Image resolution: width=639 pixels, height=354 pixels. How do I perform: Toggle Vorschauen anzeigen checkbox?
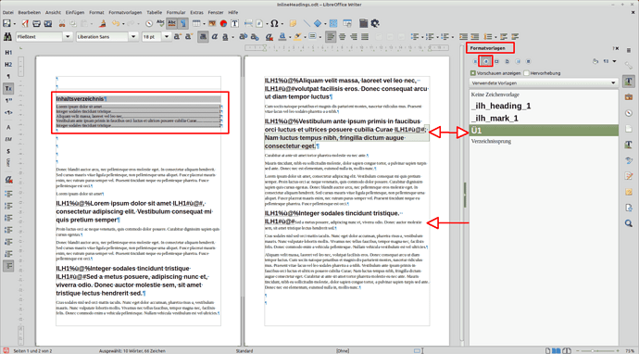click(473, 73)
